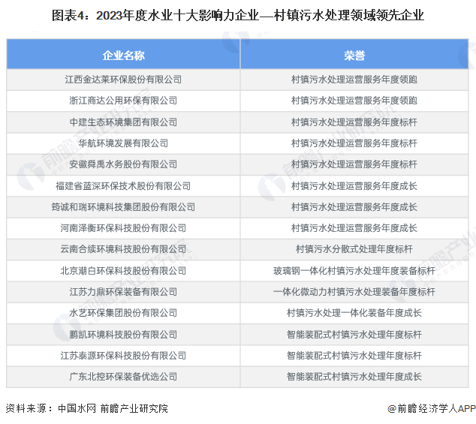Screen dimensions: 476x424
Task: Click the cell 一体化微动力村镇污水处理装备年度标杆
Action: point(354,292)
